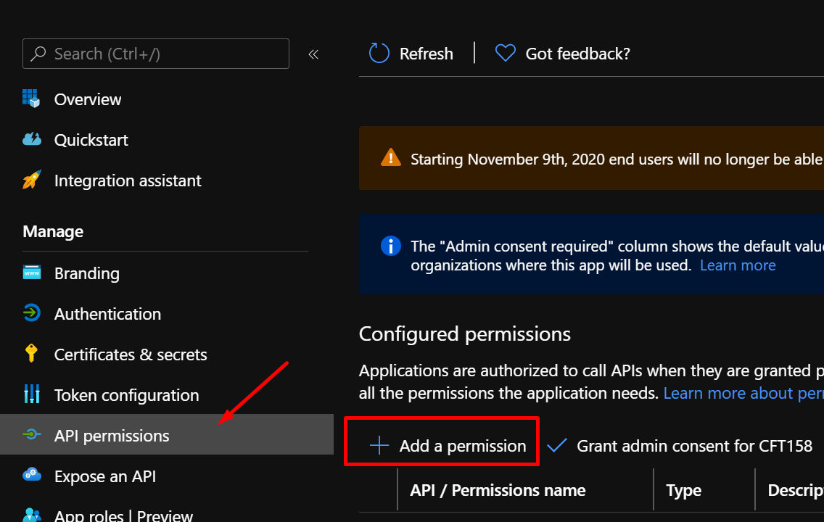
Task: Click the Expose an API cloud icon
Action: coord(31,476)
